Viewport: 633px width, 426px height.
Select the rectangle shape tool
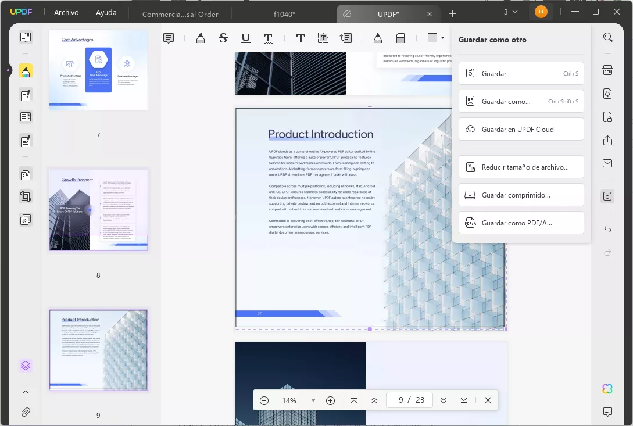tap(432, 38)
